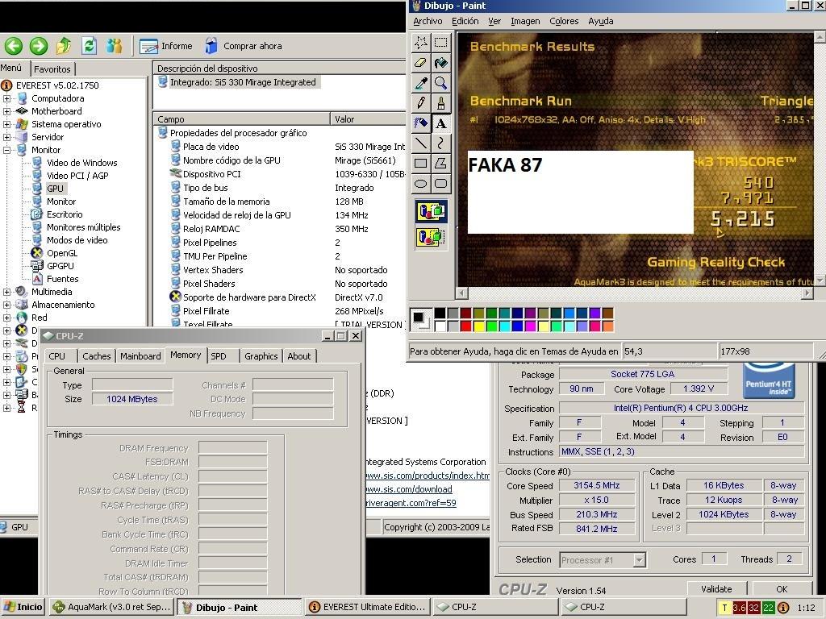Open the Colores menu in Paint
The image size is (826, 619).
click(x=564, y=21)
